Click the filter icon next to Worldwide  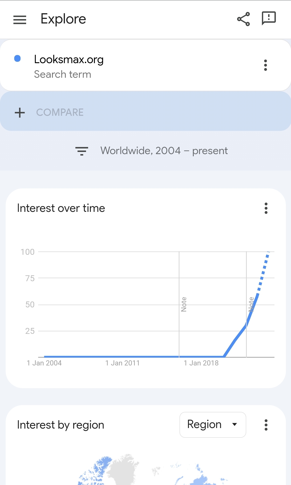point(81,151)
